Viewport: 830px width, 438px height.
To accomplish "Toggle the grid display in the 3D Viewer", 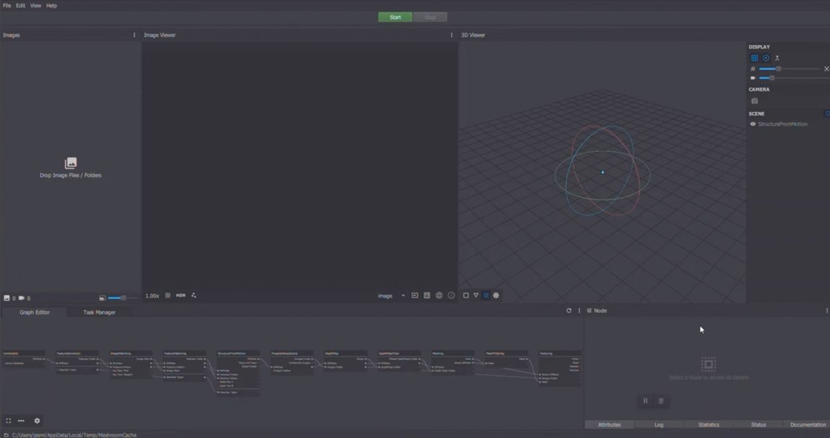I will click(x=753, y=57).
